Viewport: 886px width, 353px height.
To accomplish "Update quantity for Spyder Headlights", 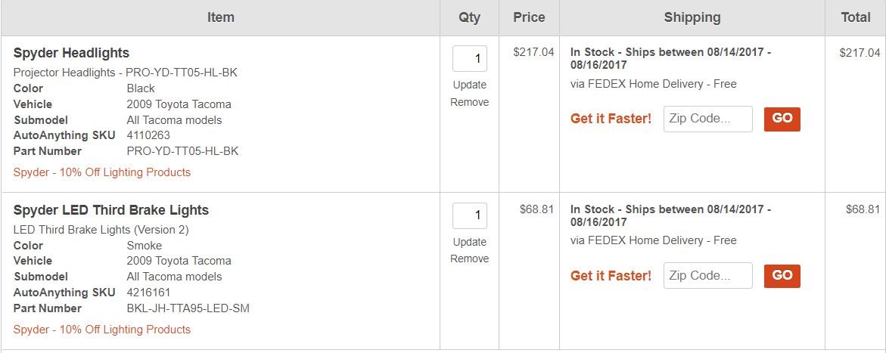I will (x=470, y=85).
